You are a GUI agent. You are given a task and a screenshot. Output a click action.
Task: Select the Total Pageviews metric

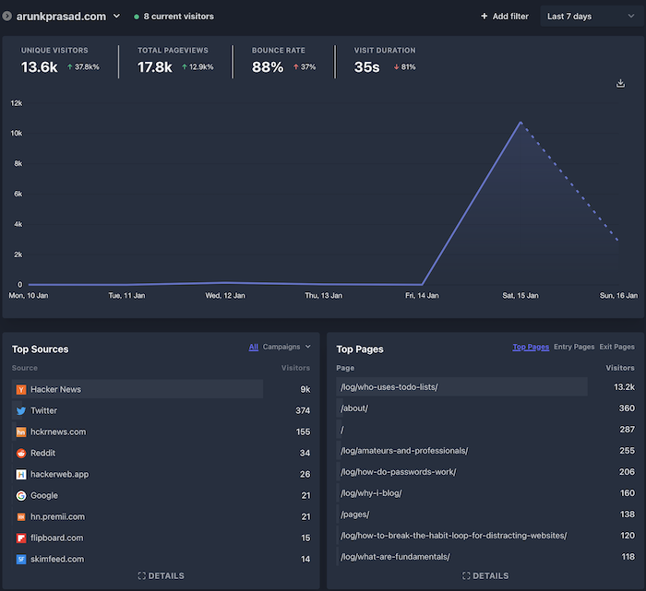[175, 61]
